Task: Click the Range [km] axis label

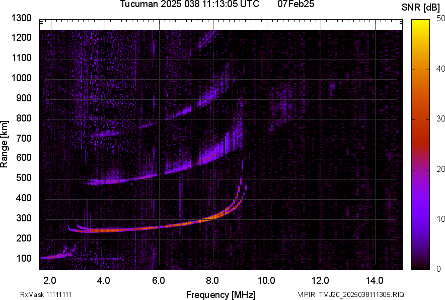Action: [x=5, y=146]
